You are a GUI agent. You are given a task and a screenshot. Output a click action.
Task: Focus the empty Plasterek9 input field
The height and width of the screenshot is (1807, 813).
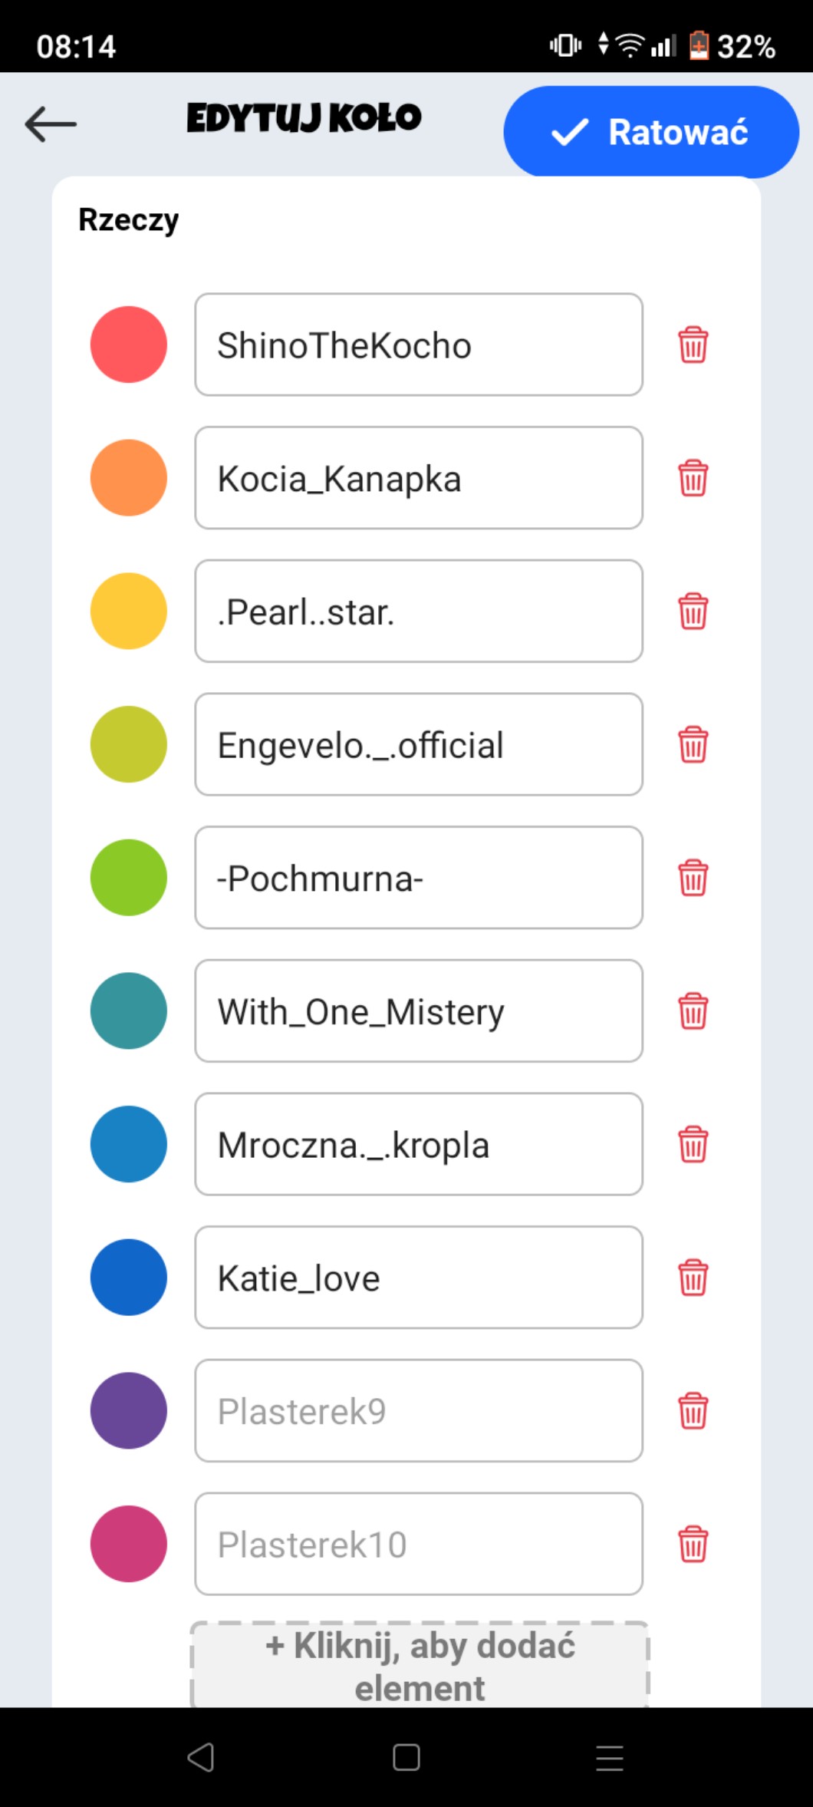419,1411
